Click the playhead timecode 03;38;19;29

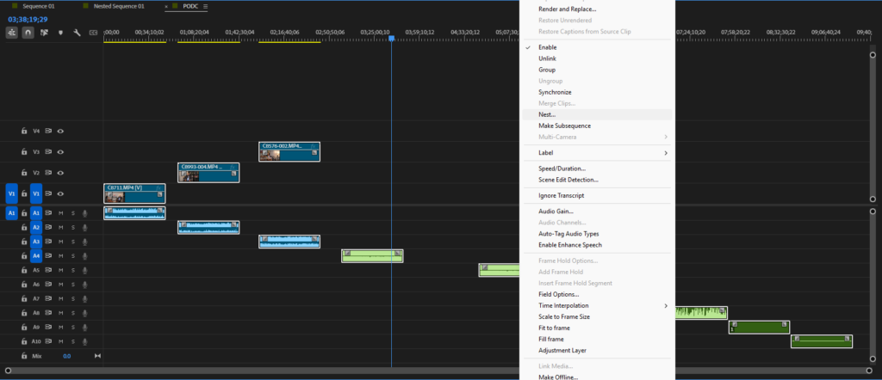pyautogui.click(x=28, y=19)
